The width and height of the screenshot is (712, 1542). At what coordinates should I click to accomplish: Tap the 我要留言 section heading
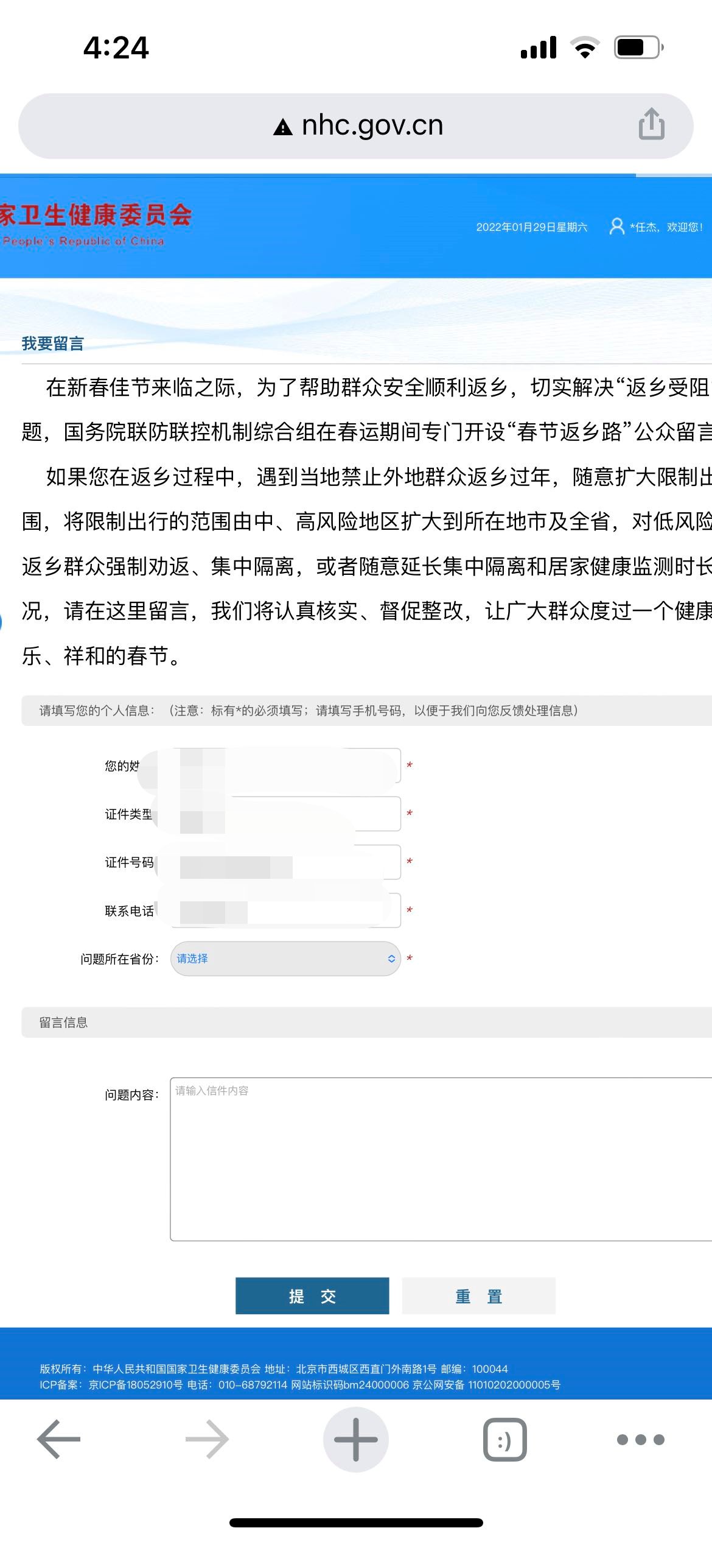point(53,343)
